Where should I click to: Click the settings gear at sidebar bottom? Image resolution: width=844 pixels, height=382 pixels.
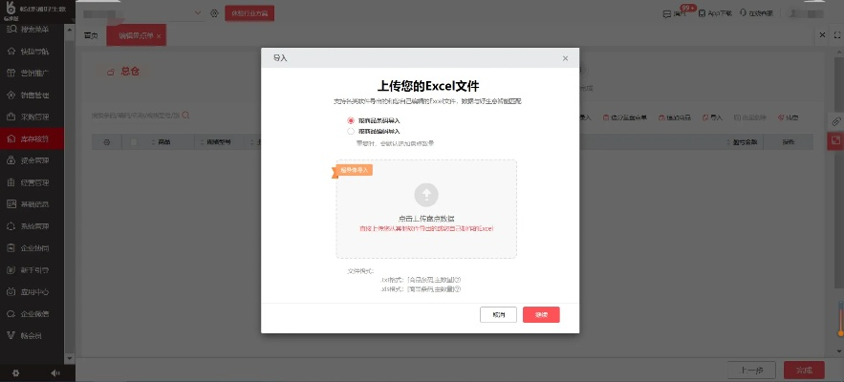[15, 372]
